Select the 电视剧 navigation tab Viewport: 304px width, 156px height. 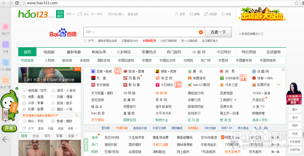coord(49,52)
